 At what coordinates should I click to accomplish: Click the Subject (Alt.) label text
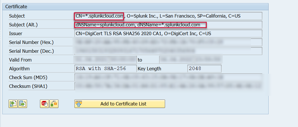(x=23, y=25)
